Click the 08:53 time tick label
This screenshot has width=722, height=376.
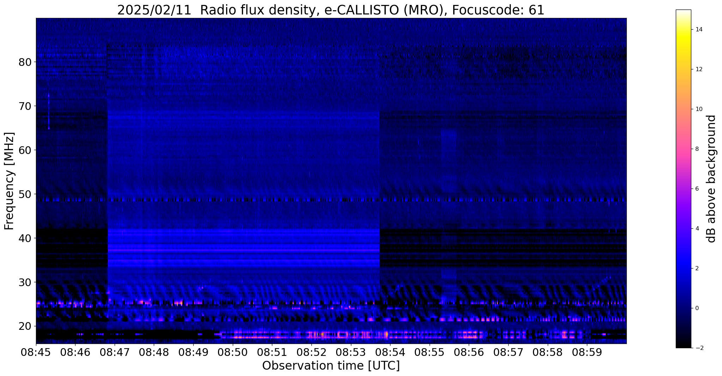pyautogui.click(x=351, y=352)
